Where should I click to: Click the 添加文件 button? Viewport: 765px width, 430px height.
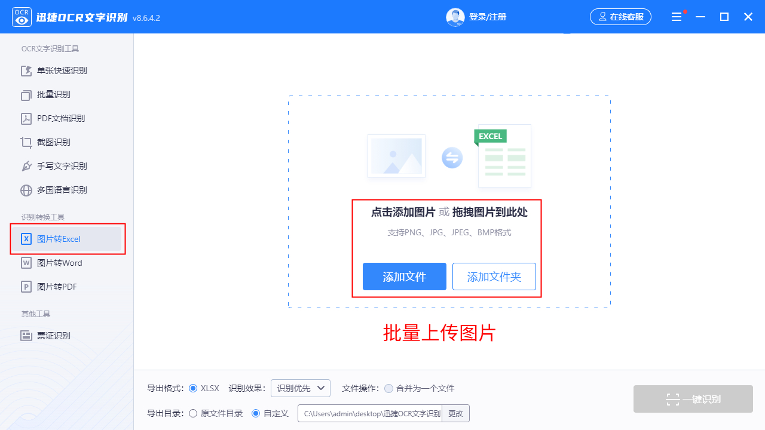pyautogui.click(x=405, y=277)
